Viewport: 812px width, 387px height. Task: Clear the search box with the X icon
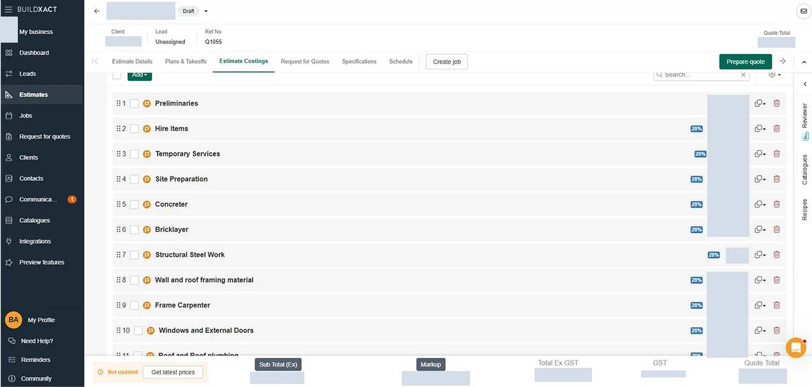pyautogui.click(x=744, y=74)
